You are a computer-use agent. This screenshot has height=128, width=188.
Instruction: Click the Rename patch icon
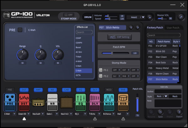pyautogui.click(x=151, y=112)
